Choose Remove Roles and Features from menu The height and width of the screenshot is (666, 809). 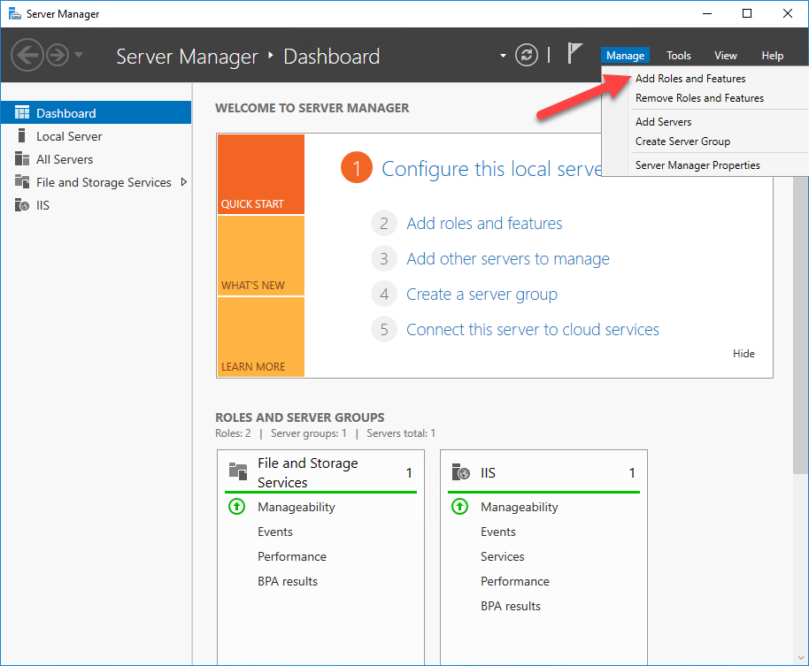click(x=699, y=98)
